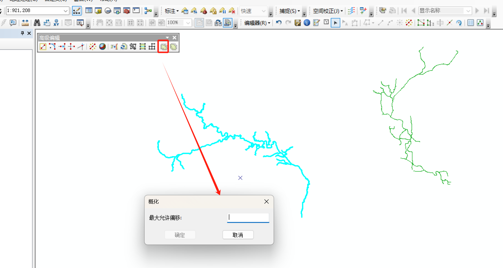Open the Table of Contents window

(89, 11)
